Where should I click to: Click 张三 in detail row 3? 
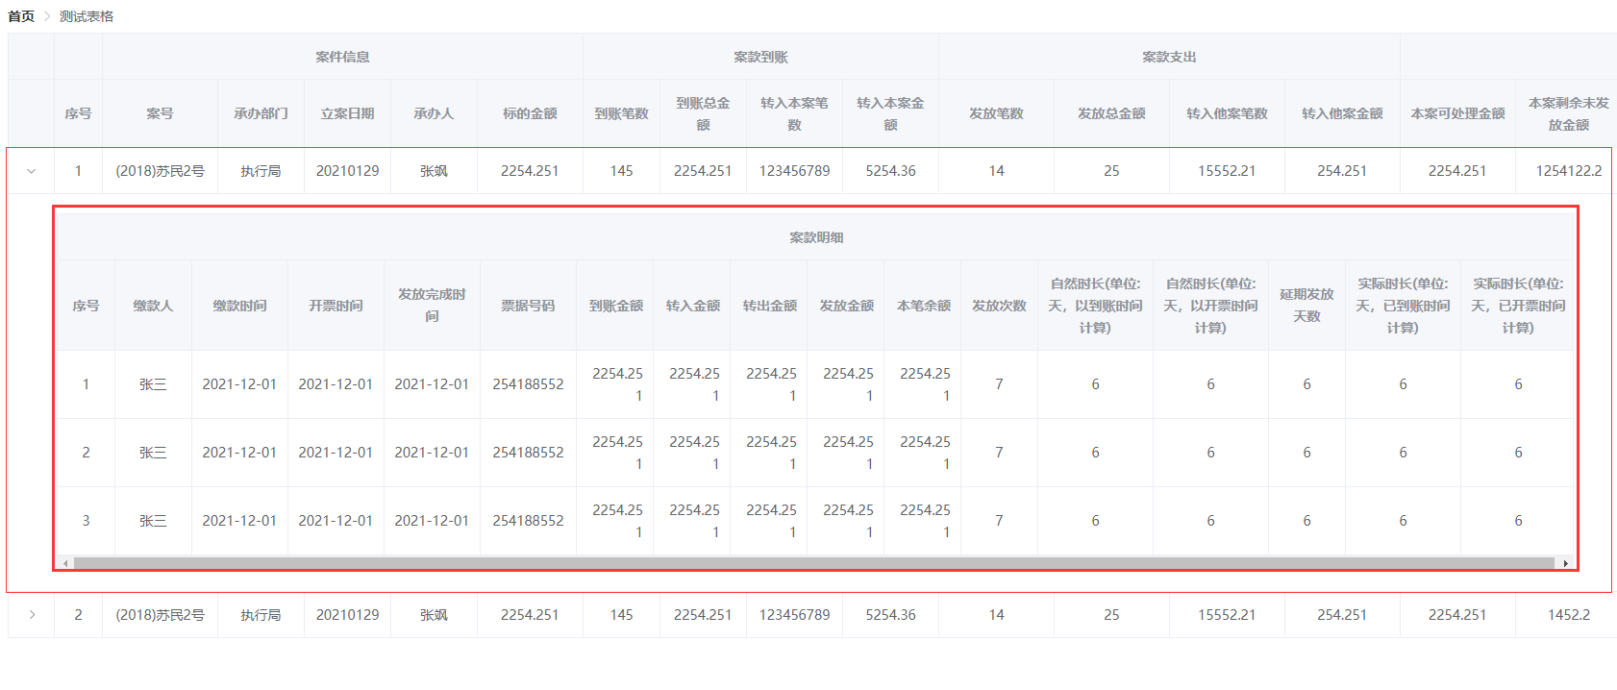pos(153,521)
